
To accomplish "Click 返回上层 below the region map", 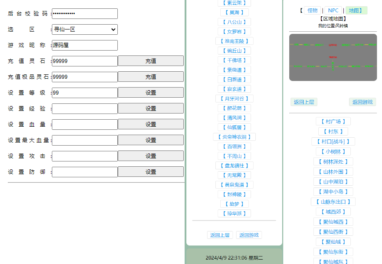I will click(x=304, y=102).
